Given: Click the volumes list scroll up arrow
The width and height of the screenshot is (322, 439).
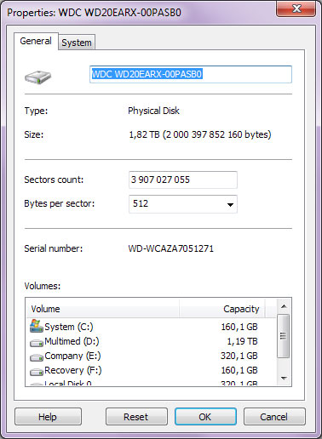Looking at the screenshot, I should pyautogui.click(x=284, y=306).
